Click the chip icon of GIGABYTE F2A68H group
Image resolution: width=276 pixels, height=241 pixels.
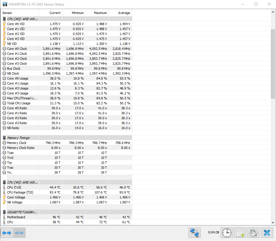point(4,212)
